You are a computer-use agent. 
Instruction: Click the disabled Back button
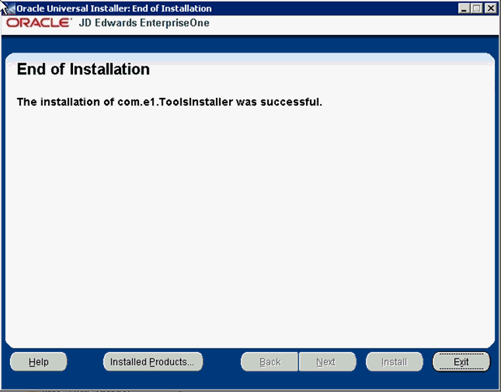270,362
